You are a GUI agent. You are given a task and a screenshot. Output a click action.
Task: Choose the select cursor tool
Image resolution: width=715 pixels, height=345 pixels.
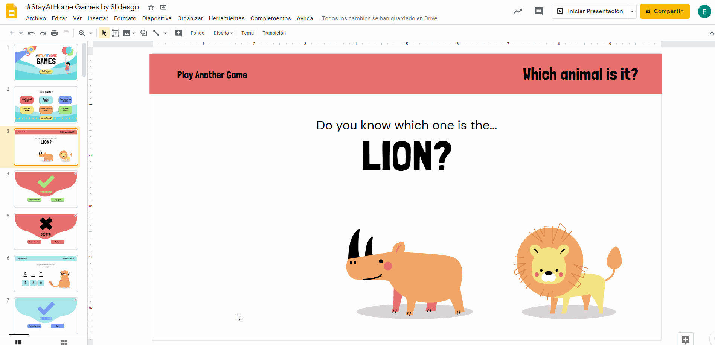(x=104, y=33)
